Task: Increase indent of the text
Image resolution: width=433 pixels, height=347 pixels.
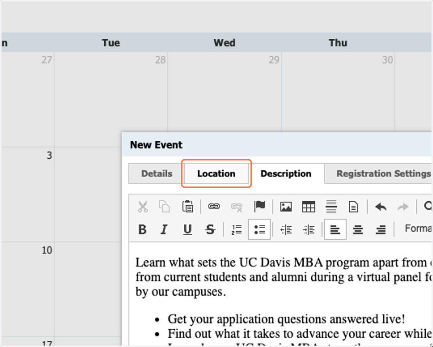Action: 309,230
